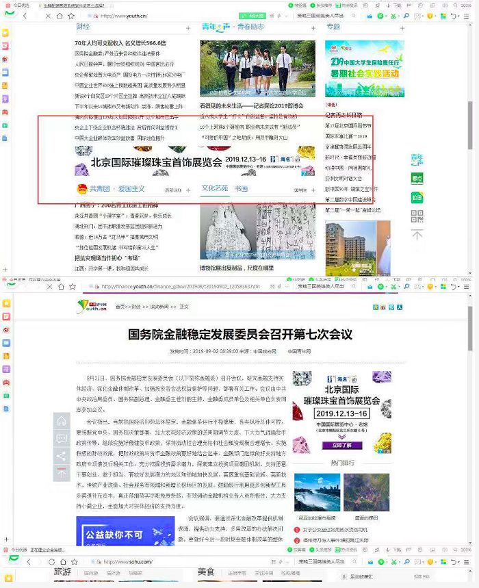Stop loading in the youth.cn homepage window

48,16
